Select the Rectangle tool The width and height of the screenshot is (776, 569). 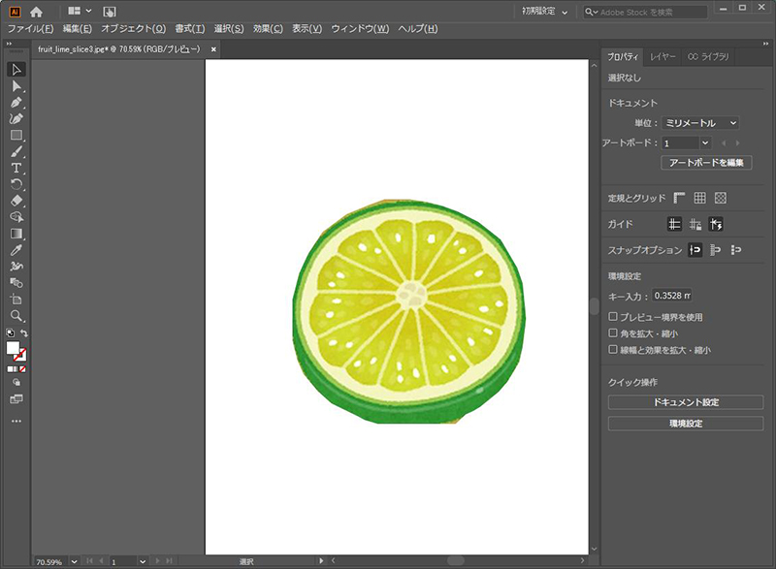click(16, 135)
